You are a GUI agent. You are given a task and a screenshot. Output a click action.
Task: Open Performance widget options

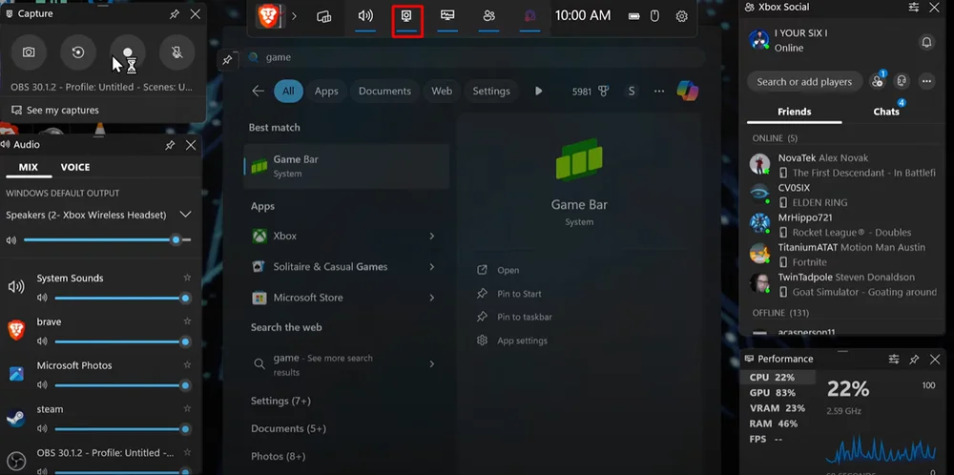[894, 360]
